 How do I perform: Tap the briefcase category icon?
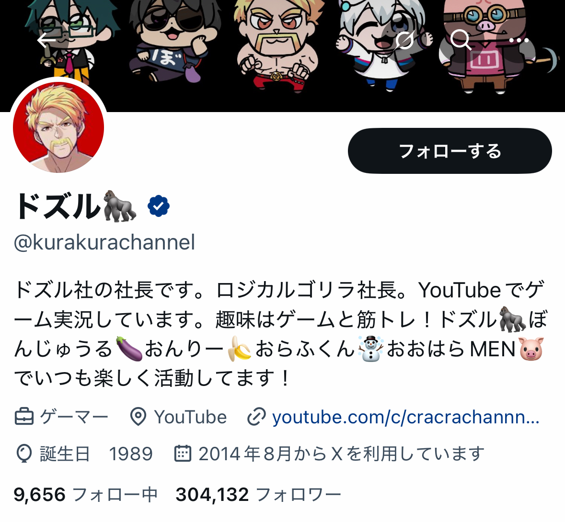click(24, 417)
